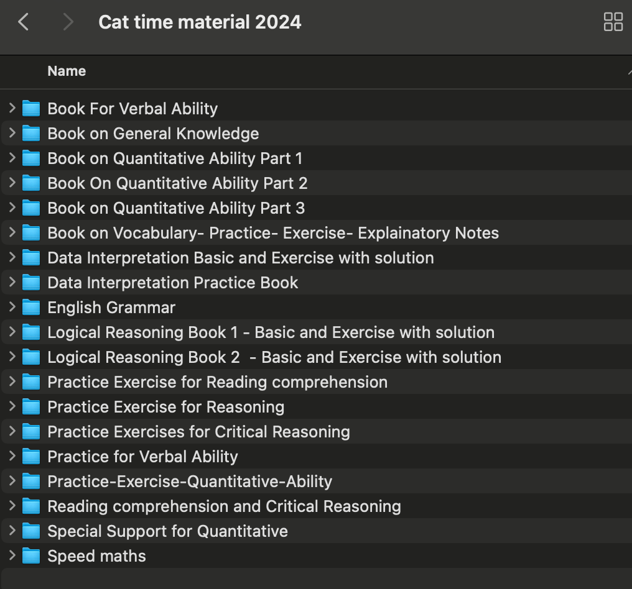The image size is (632, 589).
Task: Click Reading comprehension and Critical Reasoning folder icon
Action: pyautogui.click(x=31, y=506)
